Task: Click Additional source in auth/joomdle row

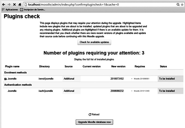Action: [69, 91]
